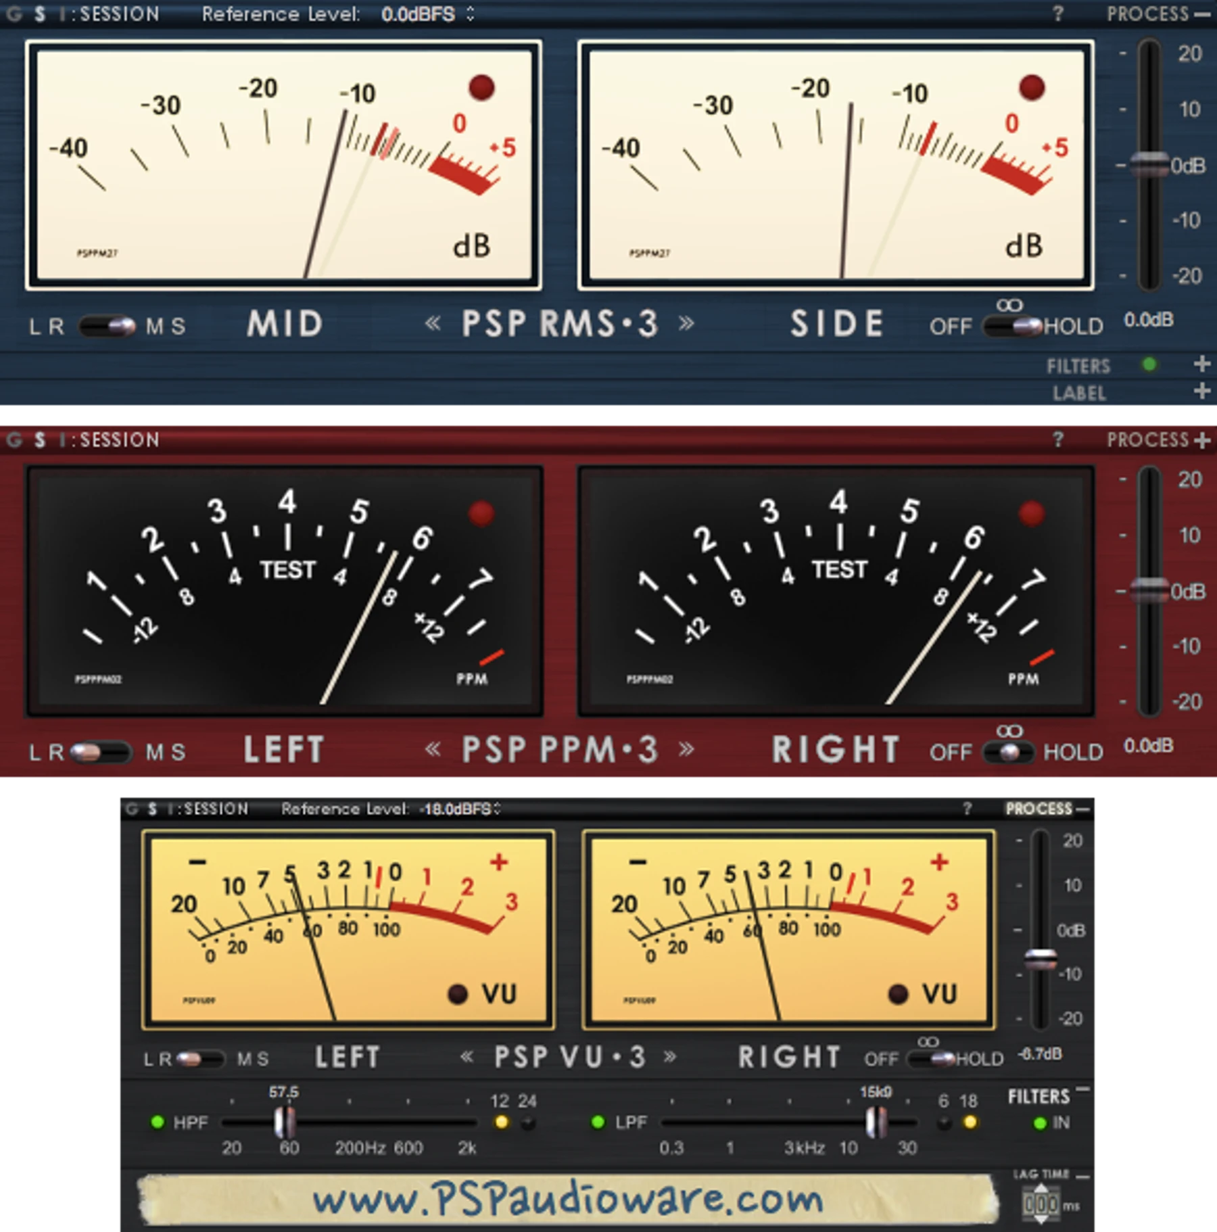The height and width of the screenshot is (1232, 1217).
Task: Click the 0.0dB gain value in PPM-3
Action: pyautogui.click(x=1149, y=746)
